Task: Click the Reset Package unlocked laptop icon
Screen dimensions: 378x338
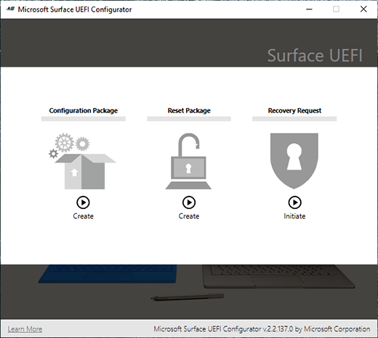Action: point(188,161)
